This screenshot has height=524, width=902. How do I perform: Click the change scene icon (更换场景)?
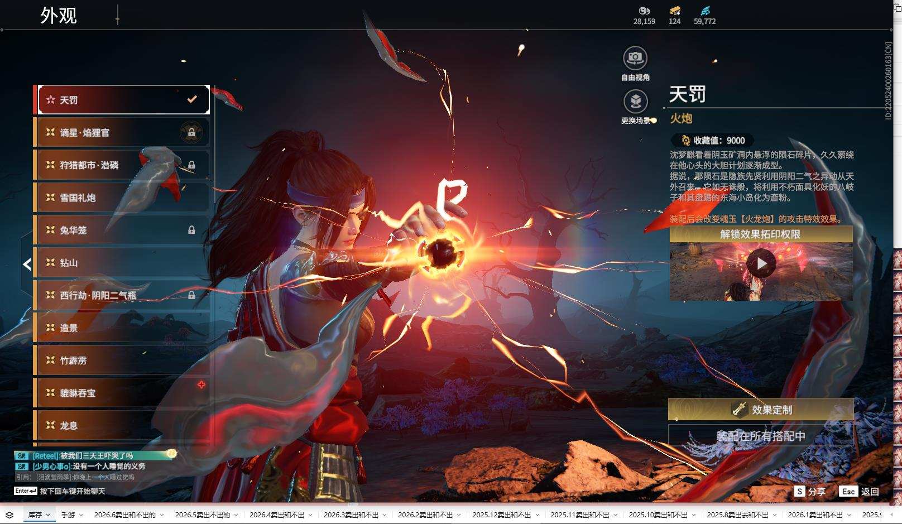point(635,101)
